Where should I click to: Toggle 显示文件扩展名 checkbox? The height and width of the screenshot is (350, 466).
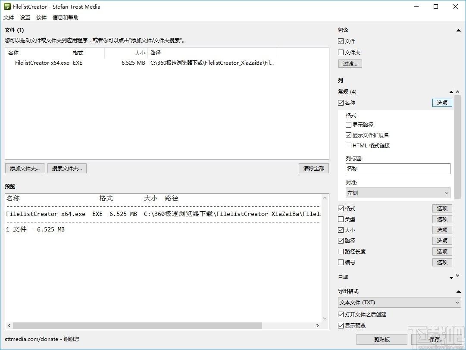[349, 135]
